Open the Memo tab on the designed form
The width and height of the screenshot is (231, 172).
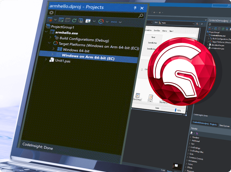164,31
